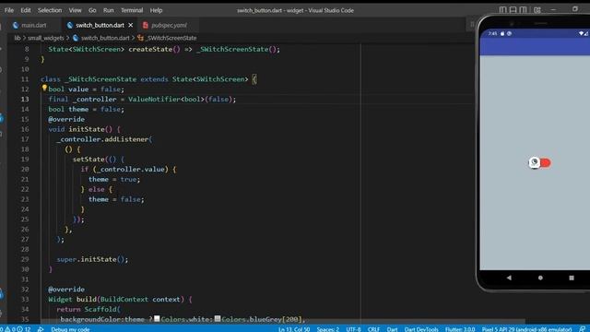Toggle panel layout icon in title bar
Viewport: 590px width, 332px height.
[513, 10]
